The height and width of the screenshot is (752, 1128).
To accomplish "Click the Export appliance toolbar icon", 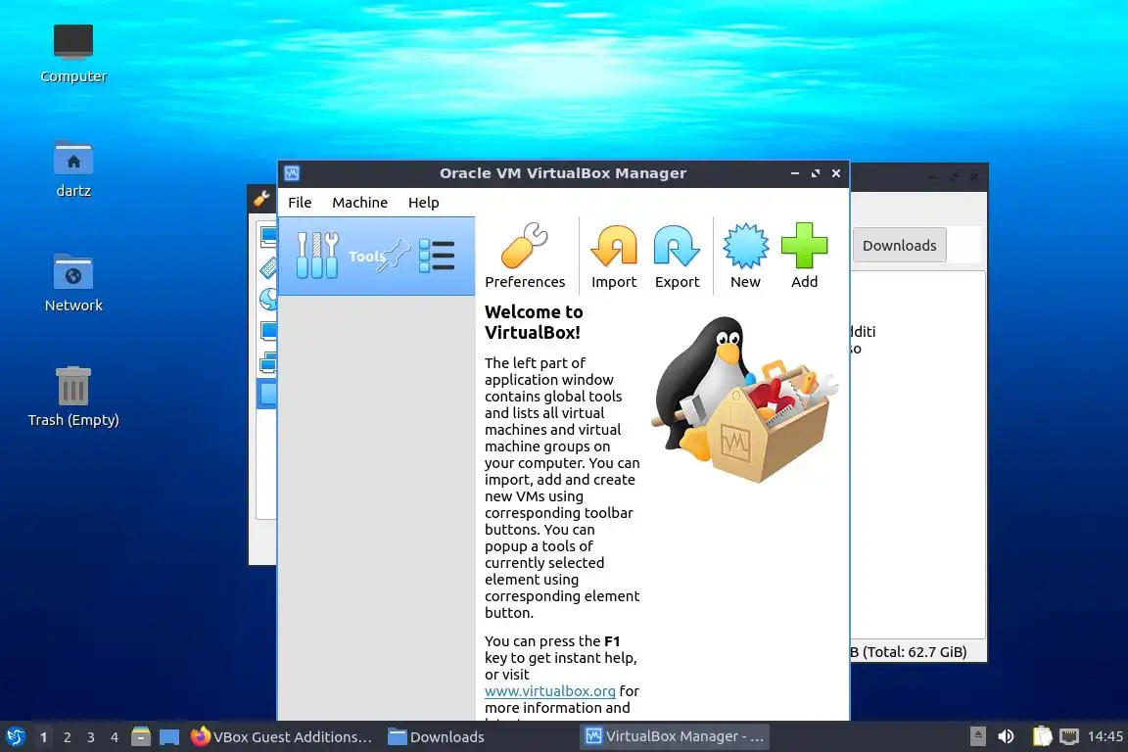I will coord(677,256).
